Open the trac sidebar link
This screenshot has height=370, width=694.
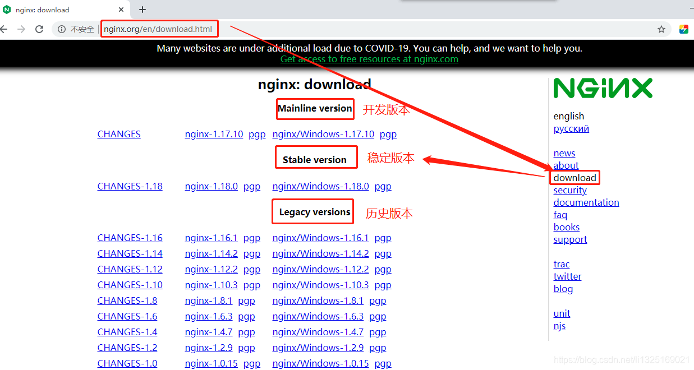click(562, 264)
